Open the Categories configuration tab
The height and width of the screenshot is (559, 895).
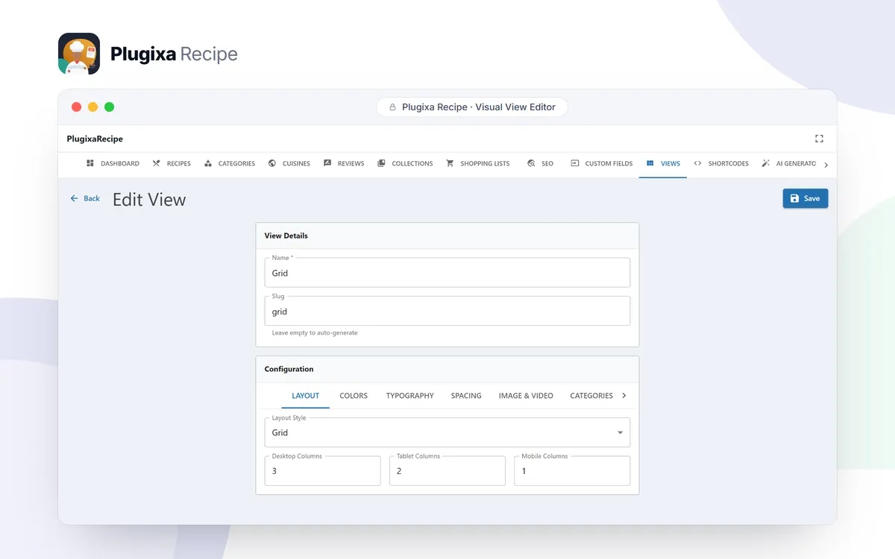pos(591,396)
